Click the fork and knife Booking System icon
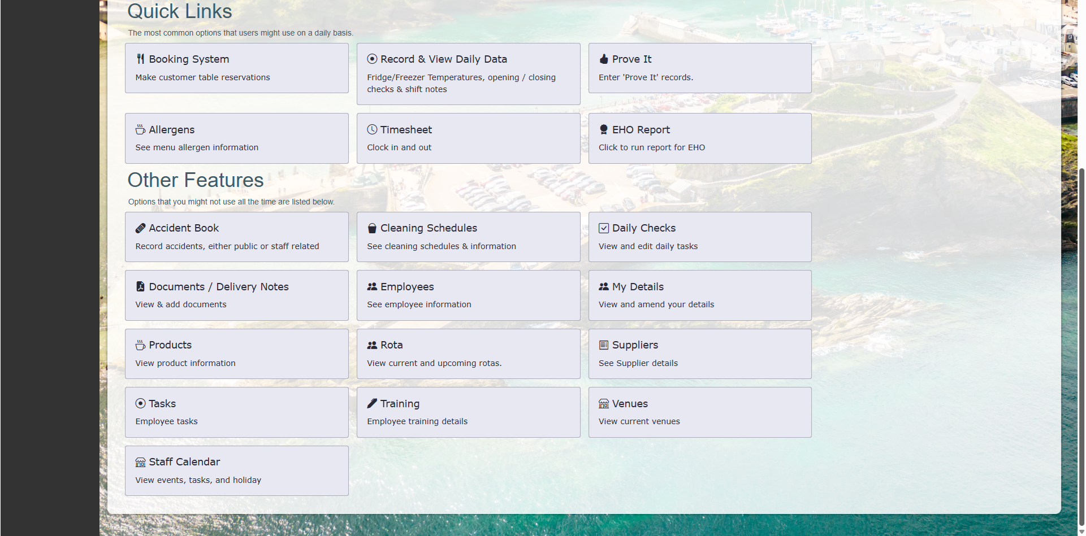The image size is (1086, 536). click(140, 59)
